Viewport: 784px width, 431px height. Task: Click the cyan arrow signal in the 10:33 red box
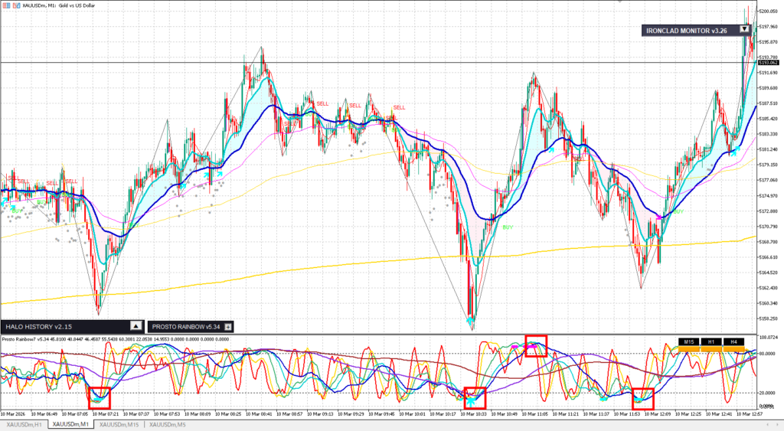point(472,400)
